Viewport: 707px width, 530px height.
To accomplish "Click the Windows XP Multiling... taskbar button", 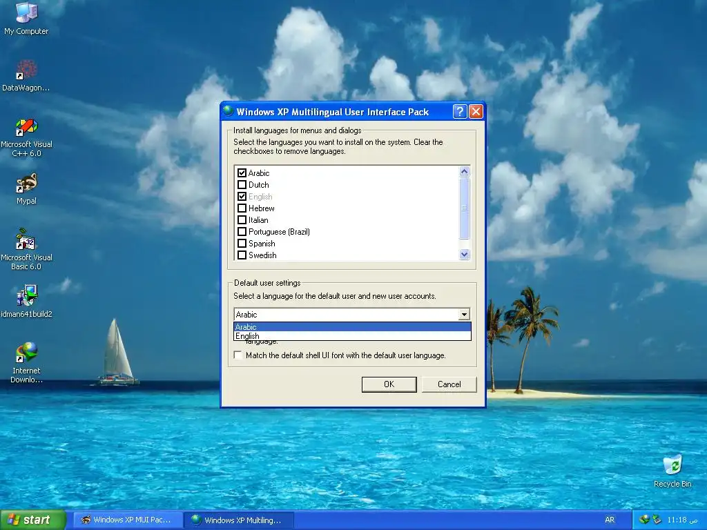I will point(240,520).
